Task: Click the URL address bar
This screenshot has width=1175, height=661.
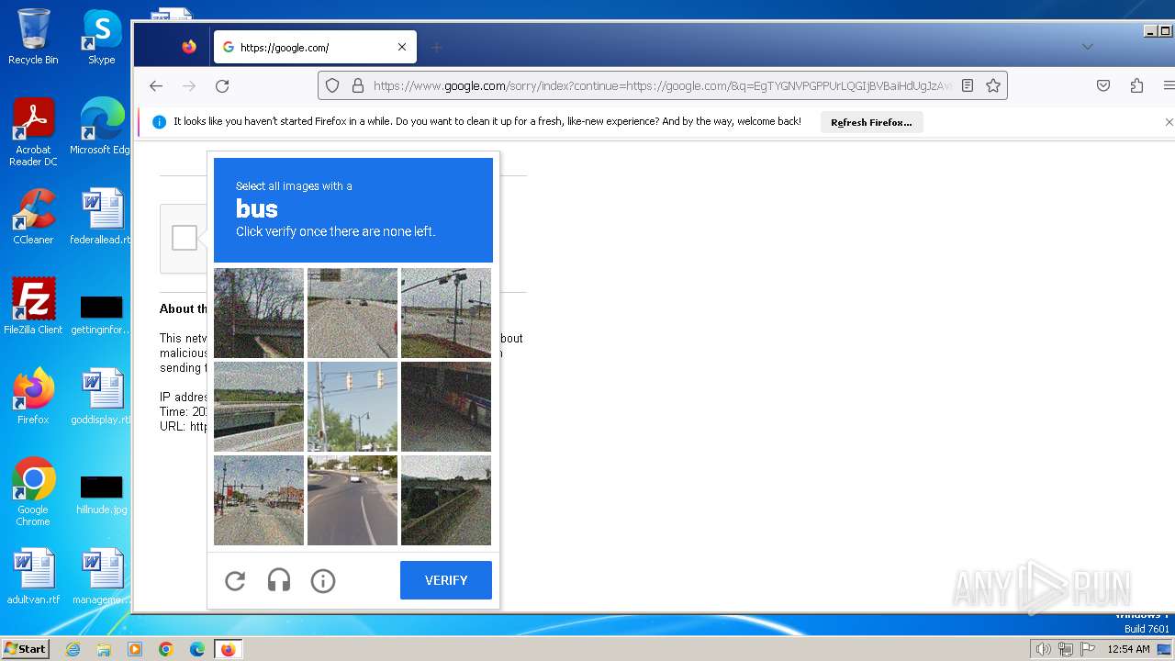Action: 663,85
